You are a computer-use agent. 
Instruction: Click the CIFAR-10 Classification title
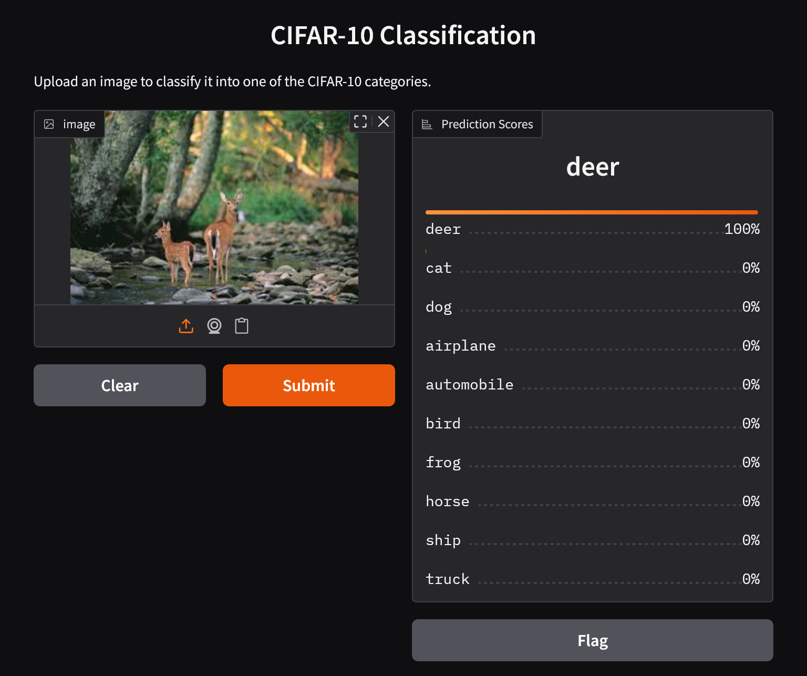(403, 35)
